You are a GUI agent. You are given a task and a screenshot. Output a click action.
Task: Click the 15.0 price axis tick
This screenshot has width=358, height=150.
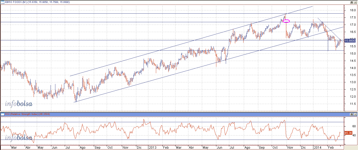pos(352,53)
